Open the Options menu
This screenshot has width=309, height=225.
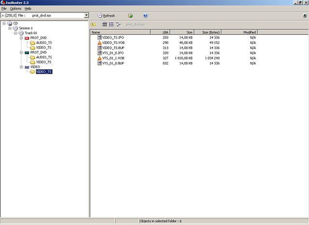[x=15, y=9]
